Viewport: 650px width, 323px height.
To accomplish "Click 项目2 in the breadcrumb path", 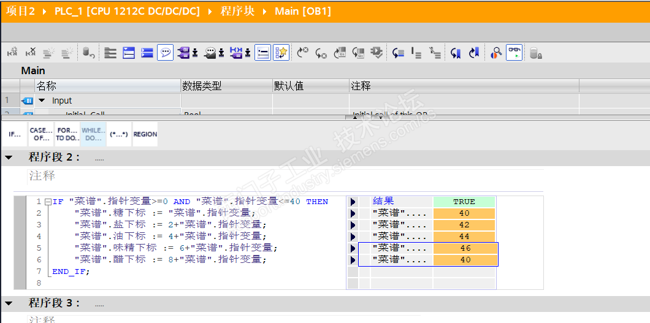I will [20, 11].
